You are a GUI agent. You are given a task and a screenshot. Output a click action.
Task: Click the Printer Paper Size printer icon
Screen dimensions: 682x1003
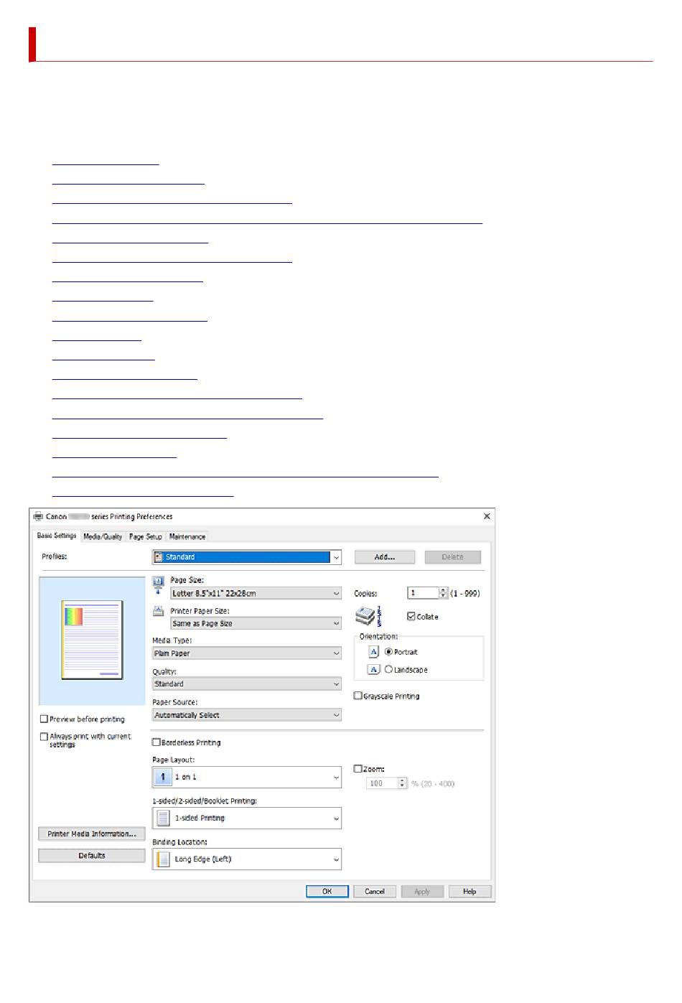coord(159,611)
